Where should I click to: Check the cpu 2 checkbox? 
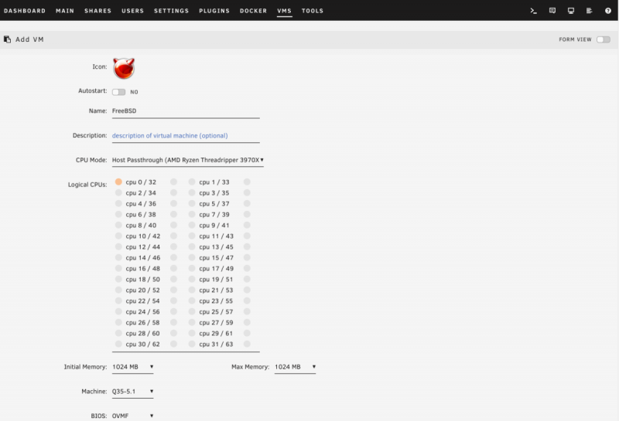[118, 193]
